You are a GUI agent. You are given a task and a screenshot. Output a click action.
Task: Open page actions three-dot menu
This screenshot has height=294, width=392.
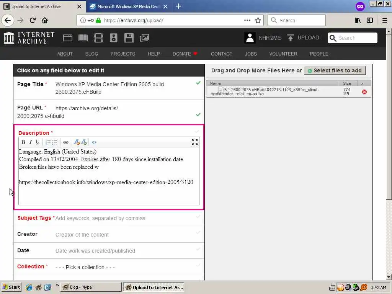click(247, 21)
